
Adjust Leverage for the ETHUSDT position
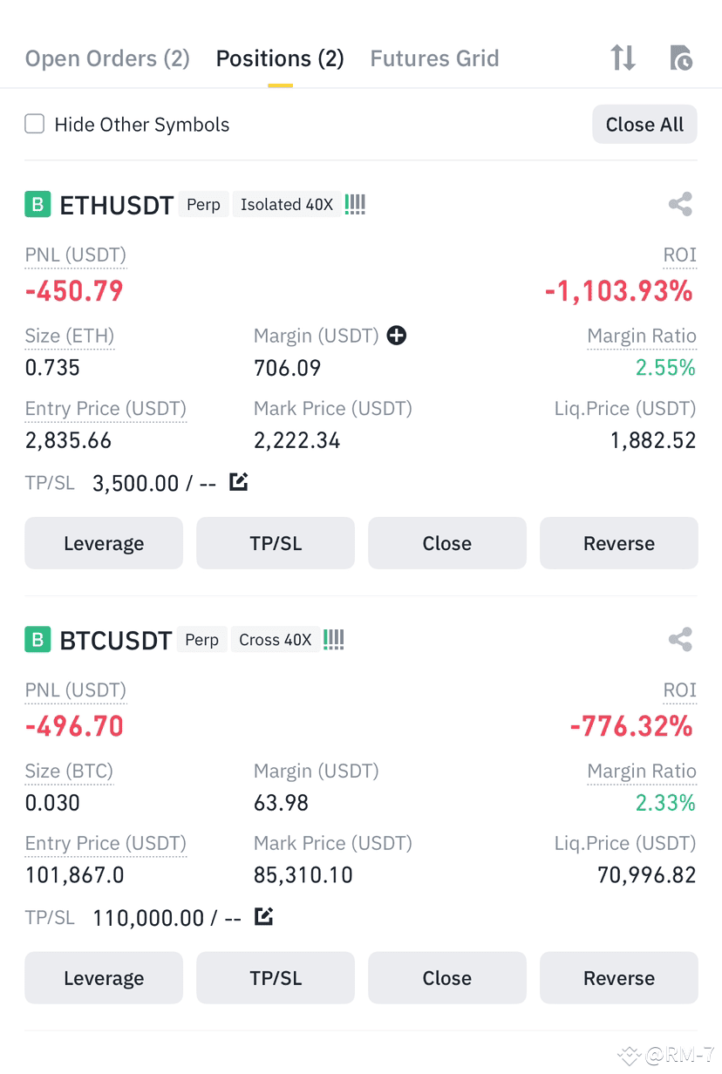104,543
